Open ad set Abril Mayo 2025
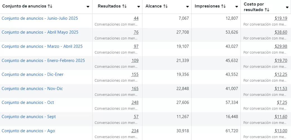This screenshot has width=291, height=140. pyautogui.click(x=40, y=32)
